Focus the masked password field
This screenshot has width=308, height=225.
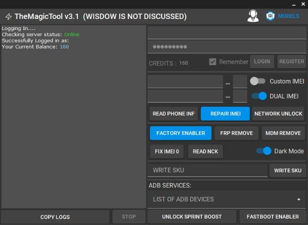pos(227,47)
